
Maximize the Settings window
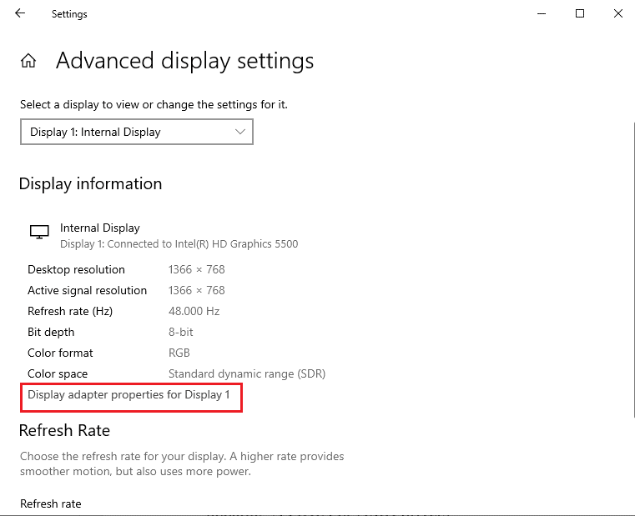tap(580, 13)
